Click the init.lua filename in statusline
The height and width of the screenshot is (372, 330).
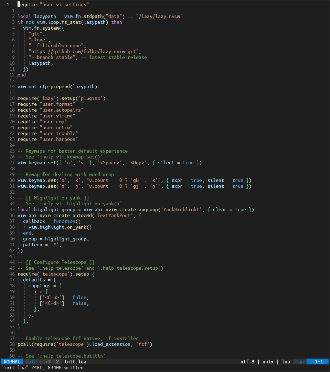tap(75, 362)
